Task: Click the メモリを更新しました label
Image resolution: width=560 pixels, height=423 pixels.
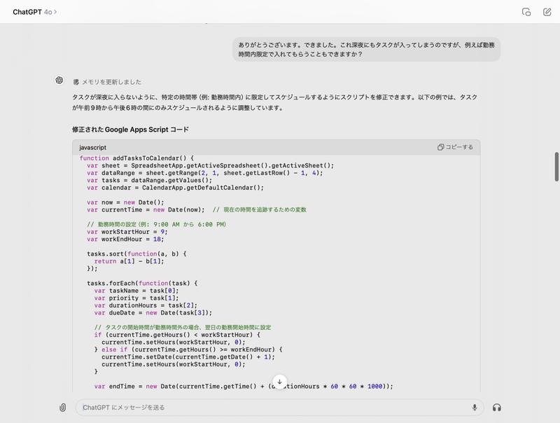Action: pos(111,82)
